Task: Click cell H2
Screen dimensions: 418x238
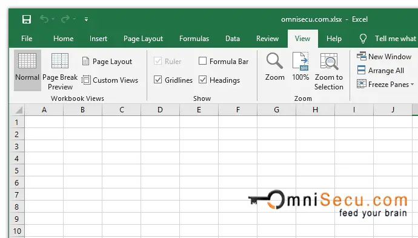Action: coord(316,134)
